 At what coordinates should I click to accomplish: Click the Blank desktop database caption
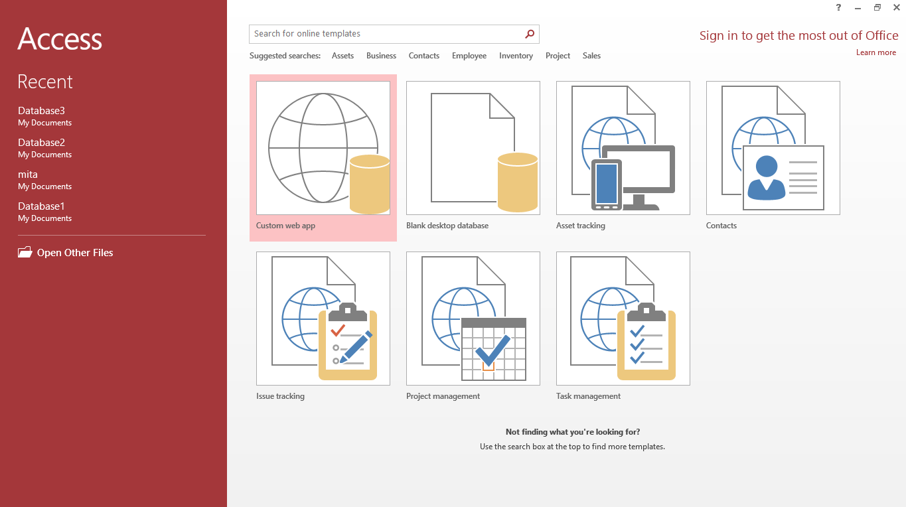click(x=447, y=226)
